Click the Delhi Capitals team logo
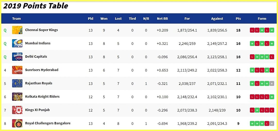This screenshot has height=131, width=278. (17, 57)
